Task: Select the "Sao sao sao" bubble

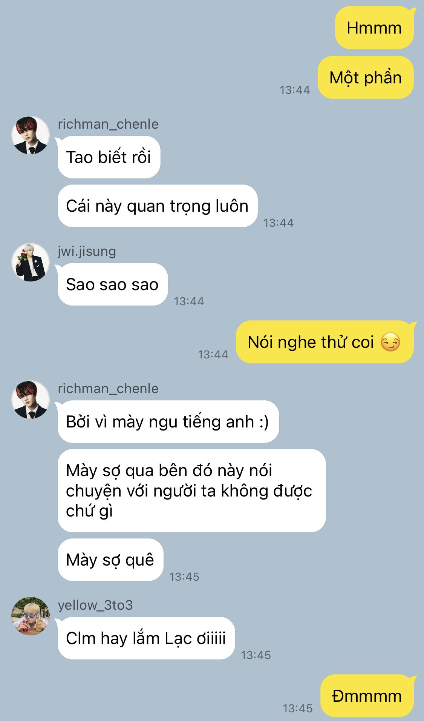Action: coord(113,284)
